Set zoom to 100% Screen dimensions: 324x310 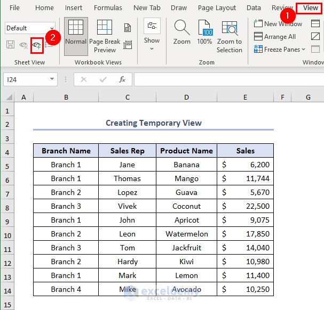[204, 32]
